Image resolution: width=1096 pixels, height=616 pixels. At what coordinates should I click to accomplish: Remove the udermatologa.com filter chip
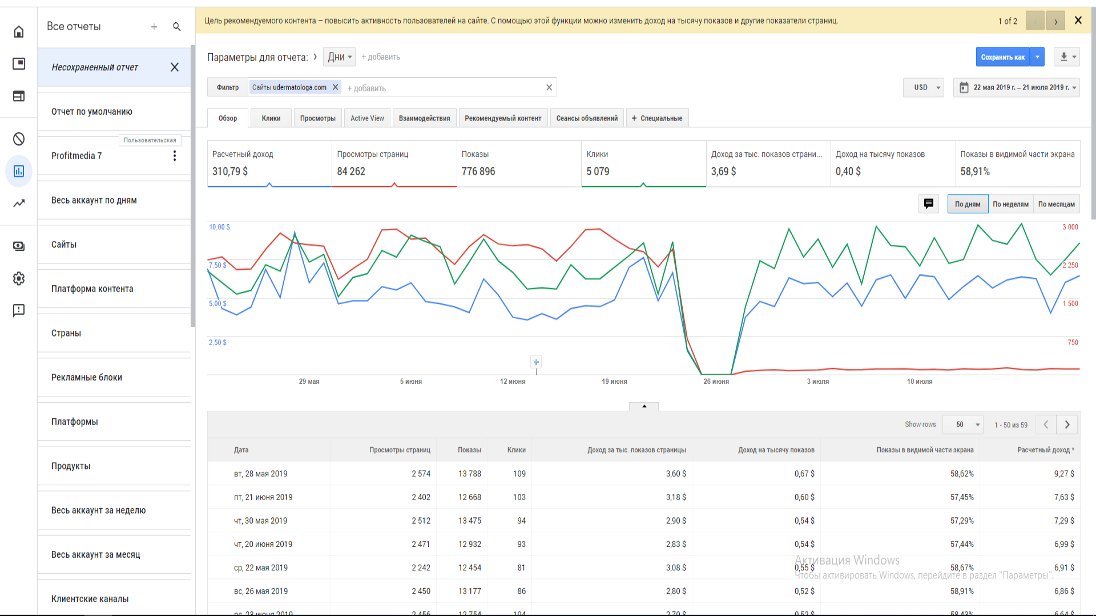click(x=336, y=87)
